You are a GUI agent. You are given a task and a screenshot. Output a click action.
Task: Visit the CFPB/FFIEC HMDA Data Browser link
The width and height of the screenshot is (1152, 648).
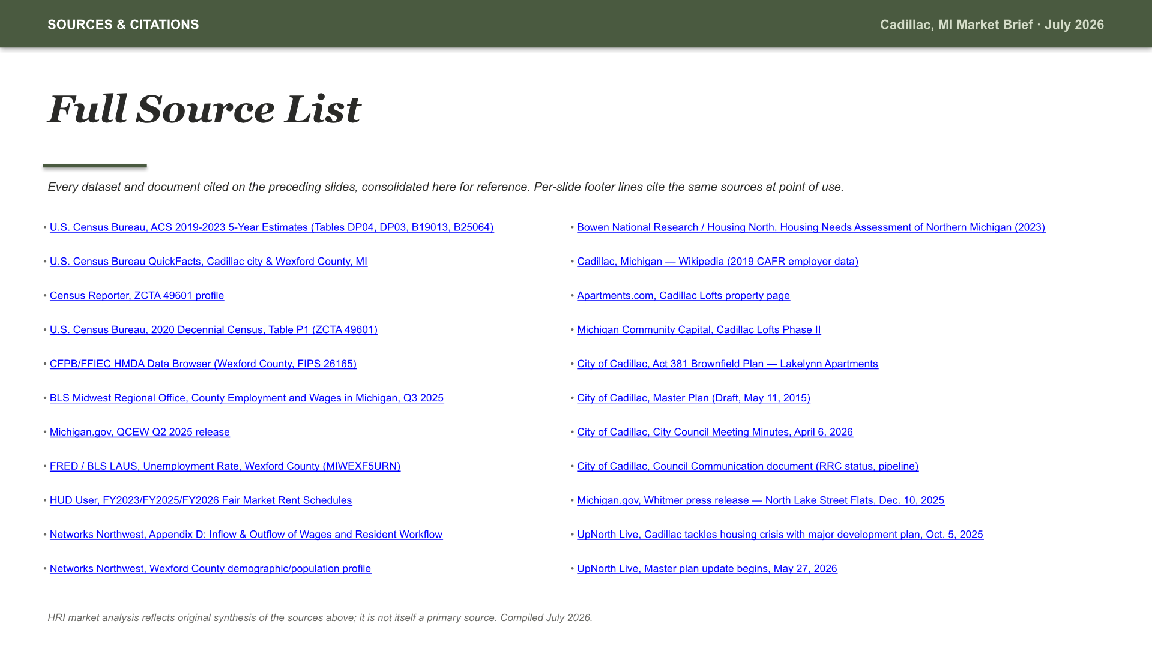coord(203,364)
